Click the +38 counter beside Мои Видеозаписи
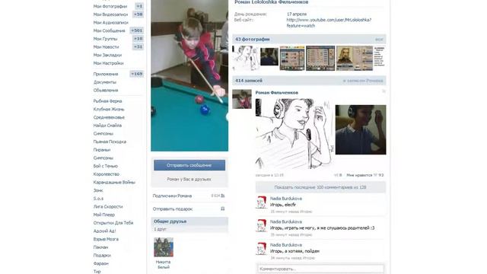 point(138,14)
